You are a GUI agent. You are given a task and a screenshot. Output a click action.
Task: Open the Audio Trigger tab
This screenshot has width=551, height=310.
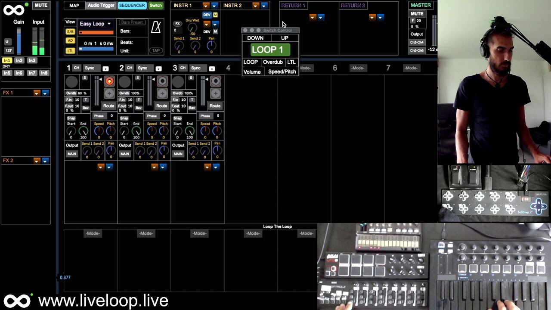point(101,6)
